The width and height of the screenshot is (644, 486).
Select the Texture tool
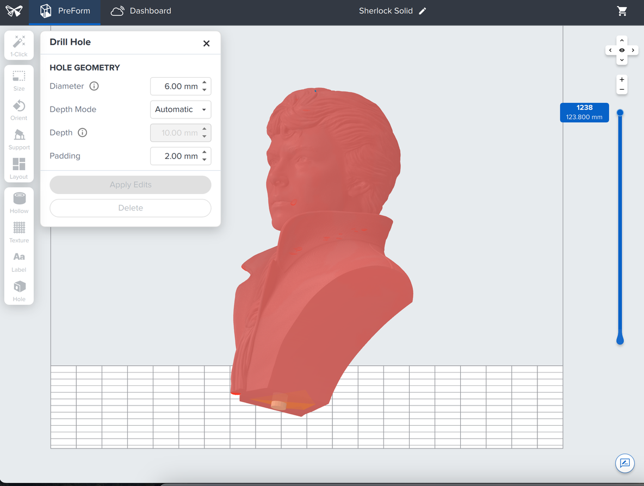(x=18, y=232)
